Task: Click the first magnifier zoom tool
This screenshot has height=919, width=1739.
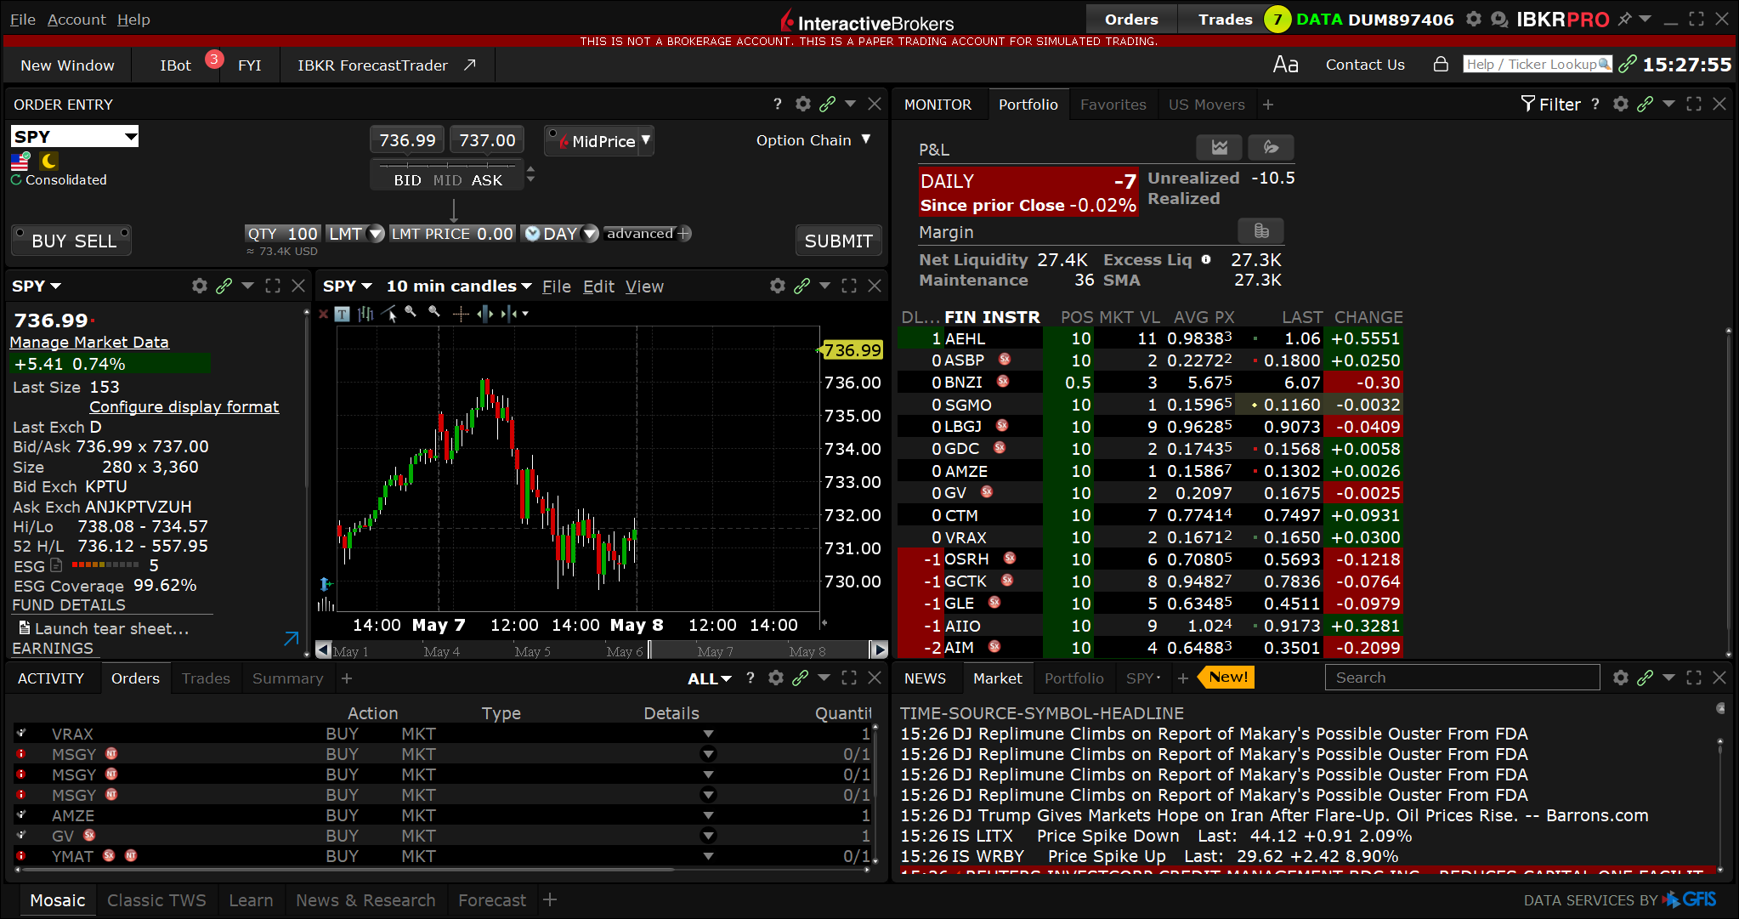Action: pos(411,312)
